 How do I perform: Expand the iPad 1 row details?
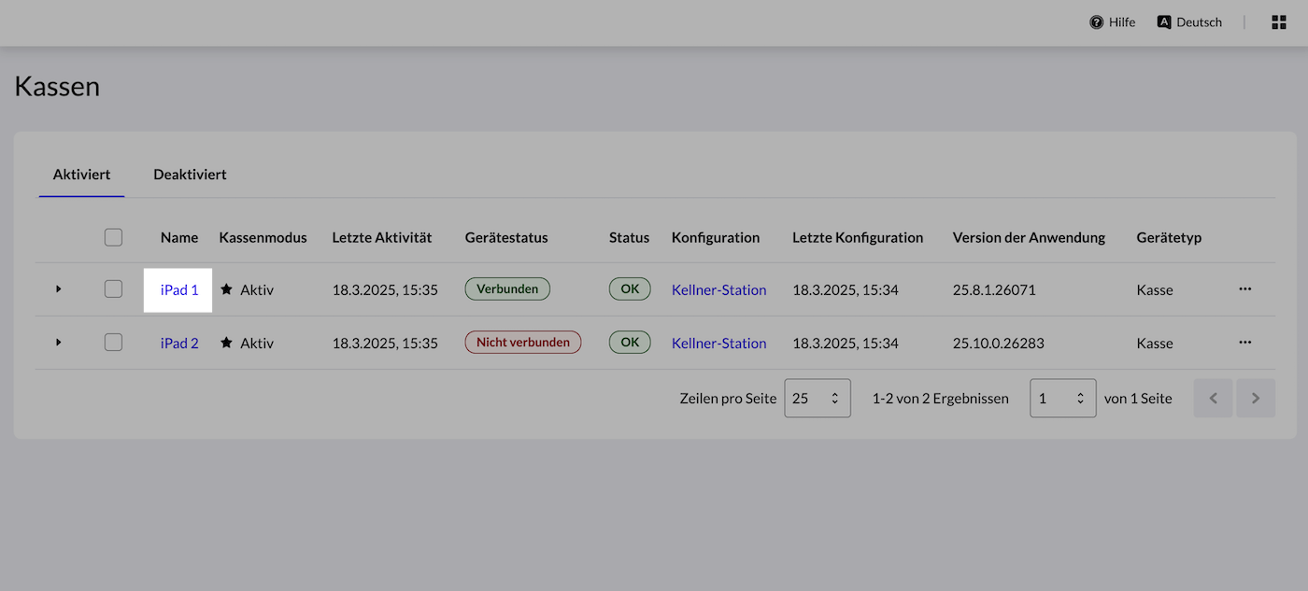pyautogui.click(x=58, y=289)
